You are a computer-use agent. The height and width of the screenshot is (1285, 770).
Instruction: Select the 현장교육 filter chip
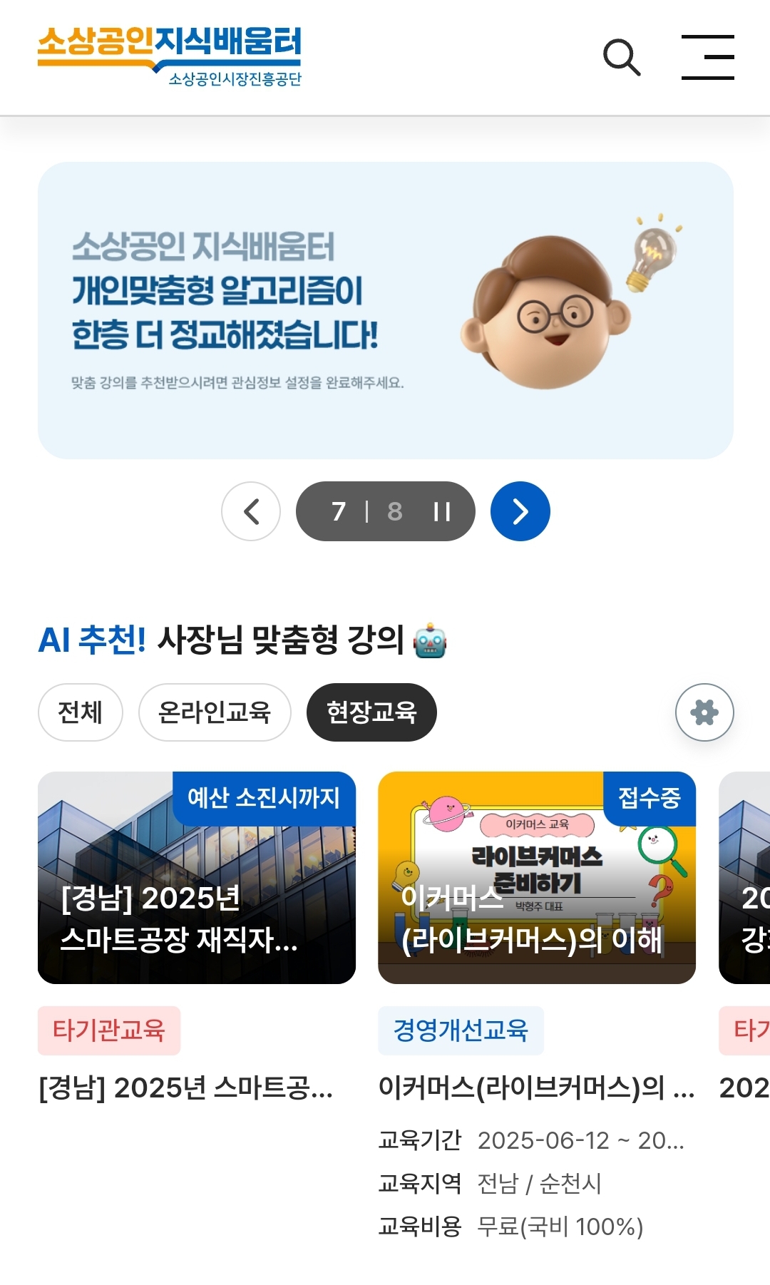coord(371,712)
